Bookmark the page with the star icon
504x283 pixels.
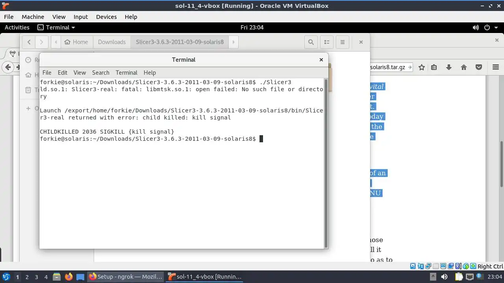pos(422,67)
